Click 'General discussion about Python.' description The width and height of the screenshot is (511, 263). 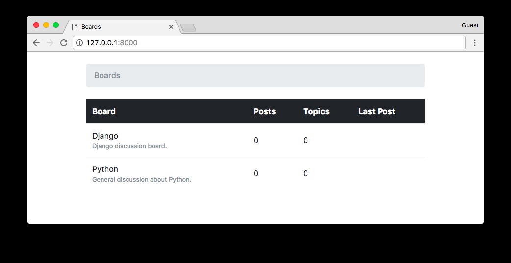pyautogui.click(x=142, y=180)
